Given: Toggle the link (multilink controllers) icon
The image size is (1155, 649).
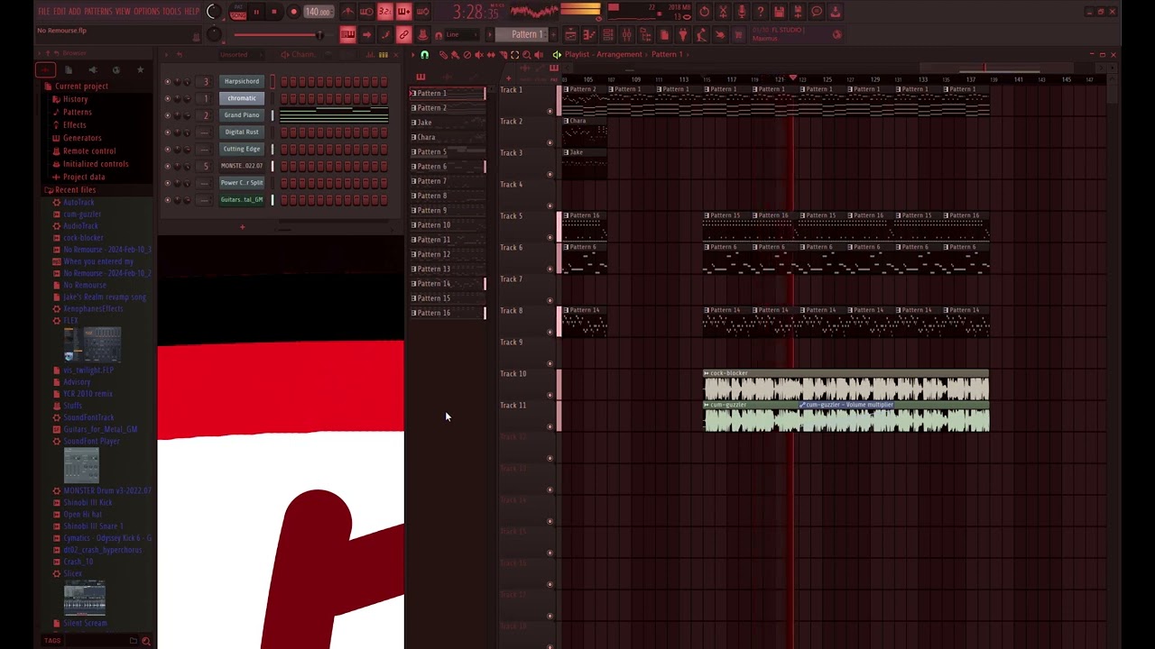Looking at the screenshot, I should click(403, 35).
